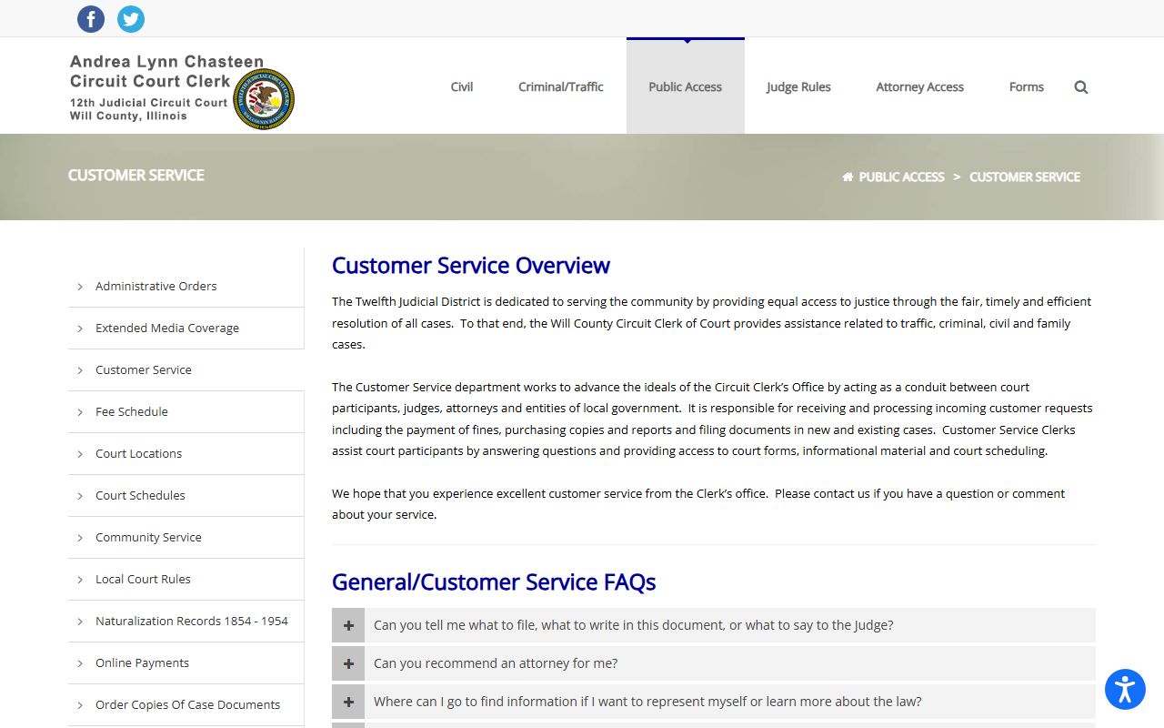Open the Court Locations link

click(138, 453)
